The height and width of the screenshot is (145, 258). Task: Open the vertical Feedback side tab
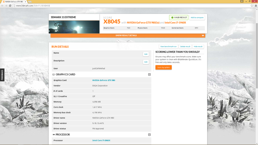point(2,75)
